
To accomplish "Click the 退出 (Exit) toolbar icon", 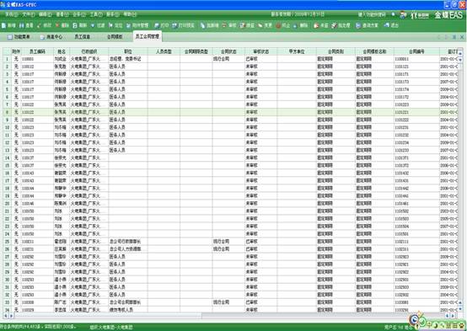I will (x=391, y=25).
